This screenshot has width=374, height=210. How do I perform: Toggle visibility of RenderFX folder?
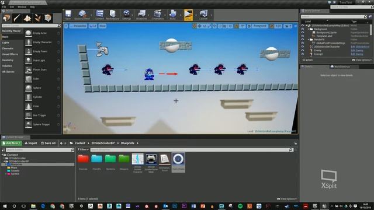303,40
